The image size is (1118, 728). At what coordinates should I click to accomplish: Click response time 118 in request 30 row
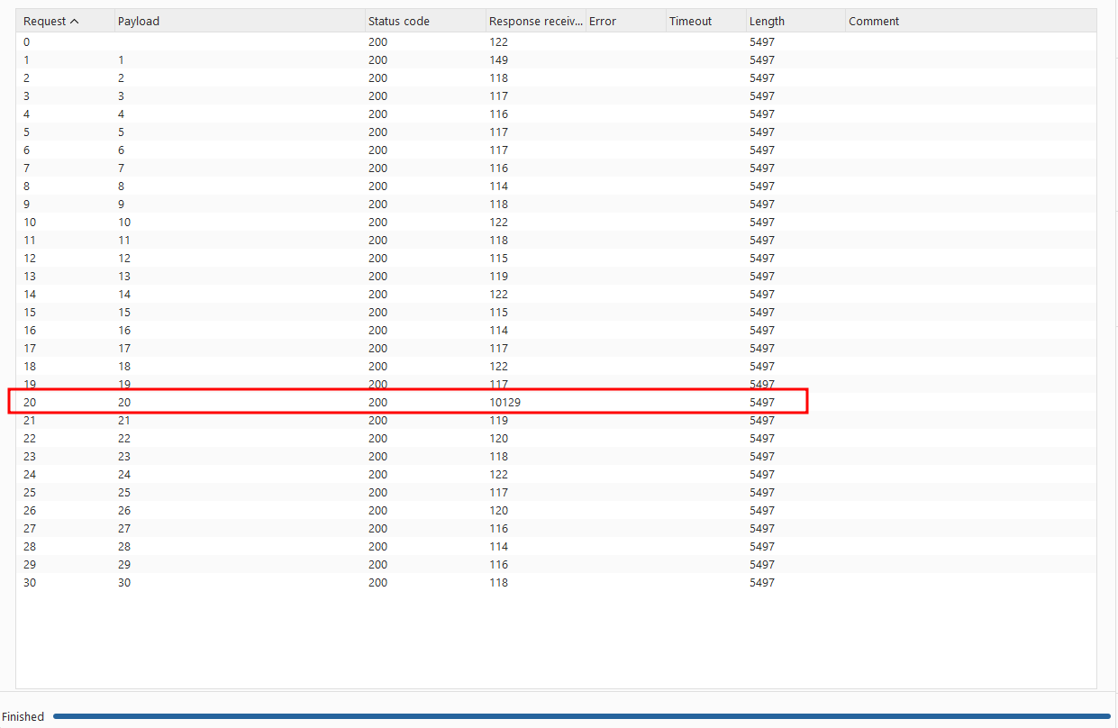point(498,582)
